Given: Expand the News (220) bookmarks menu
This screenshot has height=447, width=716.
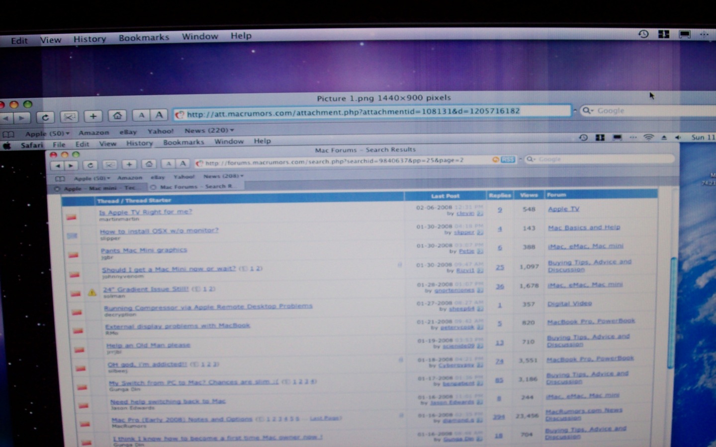Looking at the screenshot, I should point(209,131).
